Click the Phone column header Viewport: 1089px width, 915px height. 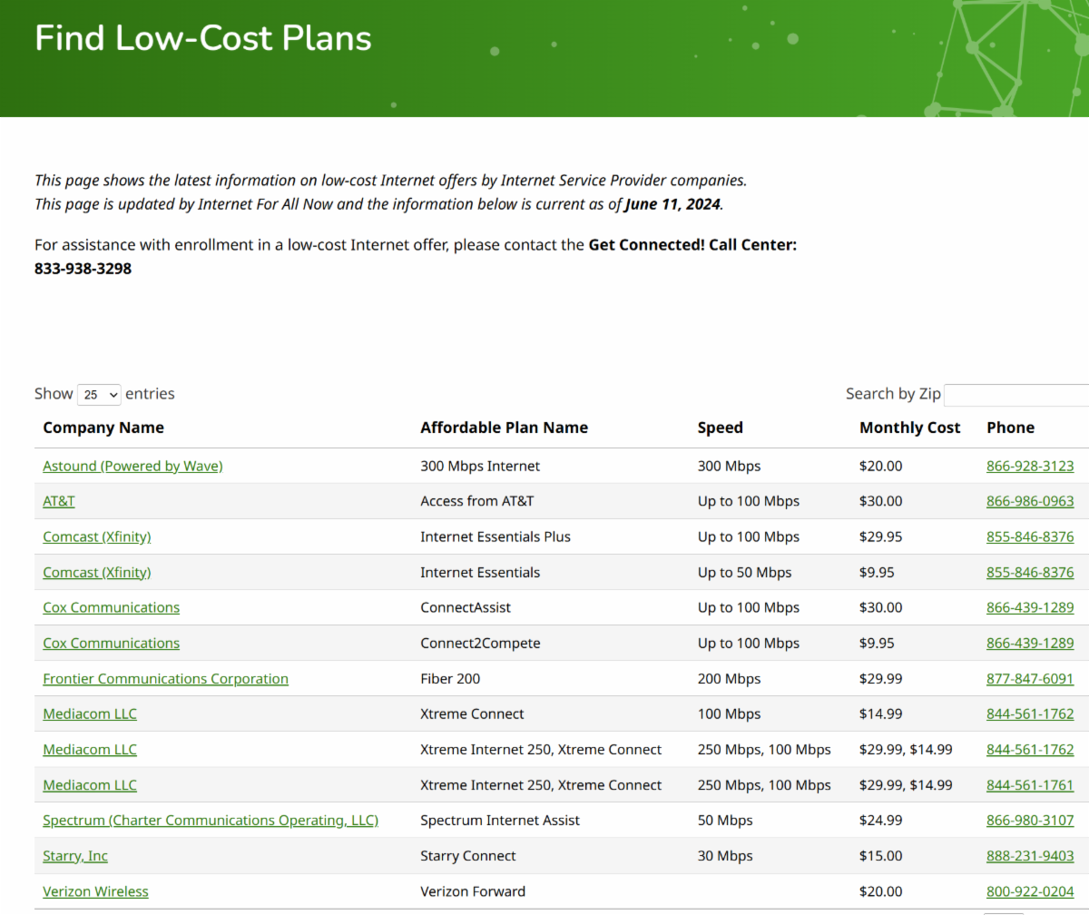(x=1010, y=428)
